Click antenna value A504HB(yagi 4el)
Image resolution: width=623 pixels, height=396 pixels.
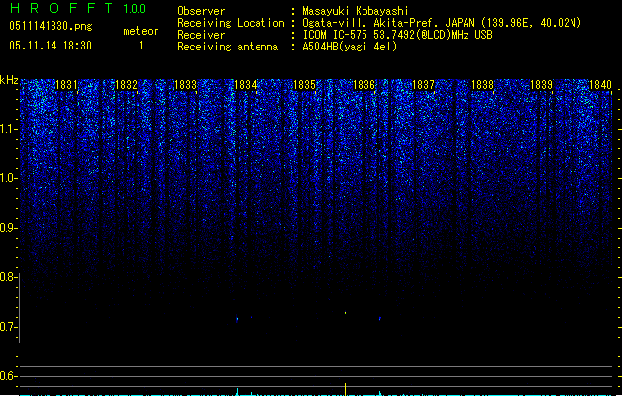pyautogui.click(x=350, y=47)
